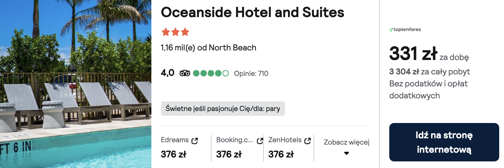504x168 pixels.
Task: Click the 3 304 zł total stay price
Action: (404, 72)
